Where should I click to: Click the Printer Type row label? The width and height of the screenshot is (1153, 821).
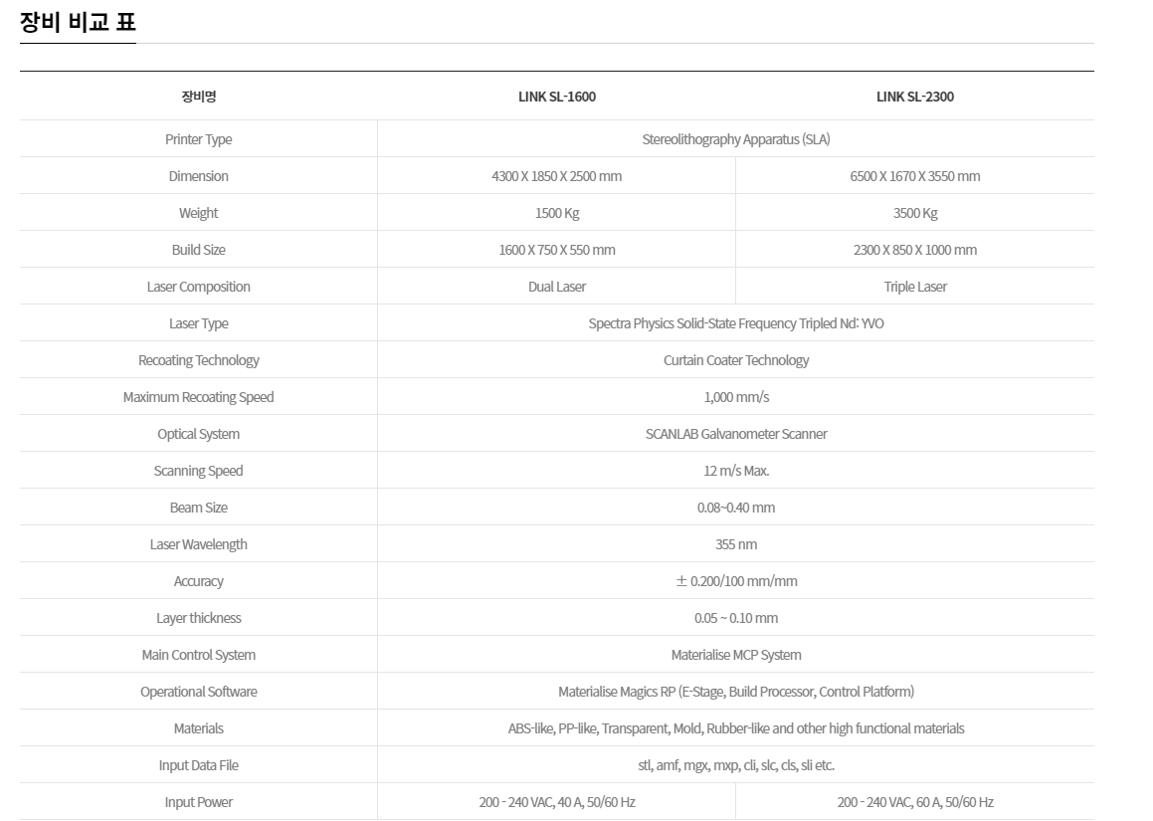click(198, 139)
